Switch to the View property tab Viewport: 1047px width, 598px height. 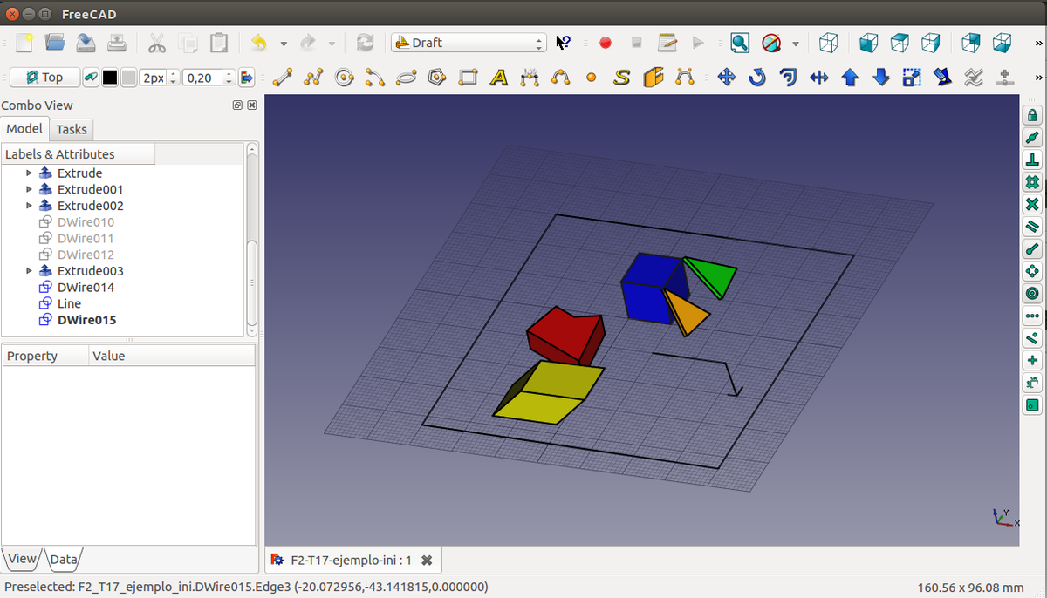tap(23, 559)
